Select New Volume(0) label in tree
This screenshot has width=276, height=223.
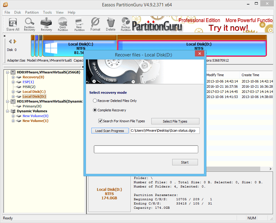[35, 116]
